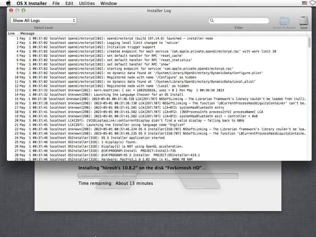Select log line 'systemHasBluetooth entry'

click(157, 108)
